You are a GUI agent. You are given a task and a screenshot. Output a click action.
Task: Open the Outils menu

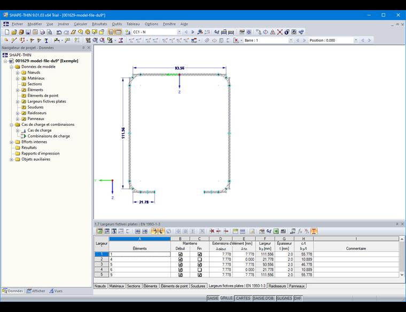pyautogui.click(x=117, y=24)
